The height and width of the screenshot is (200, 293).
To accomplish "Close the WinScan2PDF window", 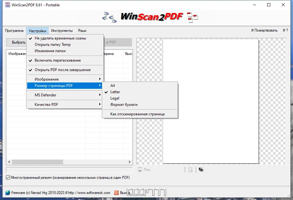I will click(x=283, y=5).
